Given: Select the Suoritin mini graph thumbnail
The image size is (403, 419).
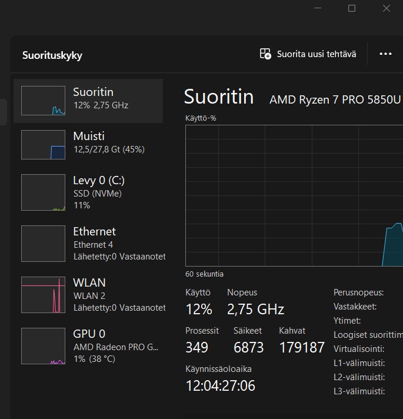Looking at the screenshot, I should click(x=43, y=101).
